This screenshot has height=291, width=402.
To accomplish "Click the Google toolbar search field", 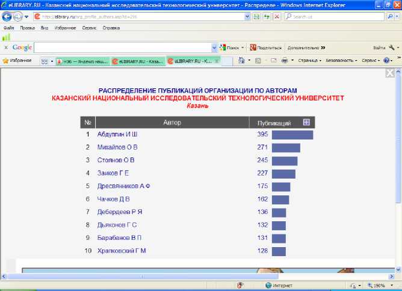I will (x=123, y=47).
